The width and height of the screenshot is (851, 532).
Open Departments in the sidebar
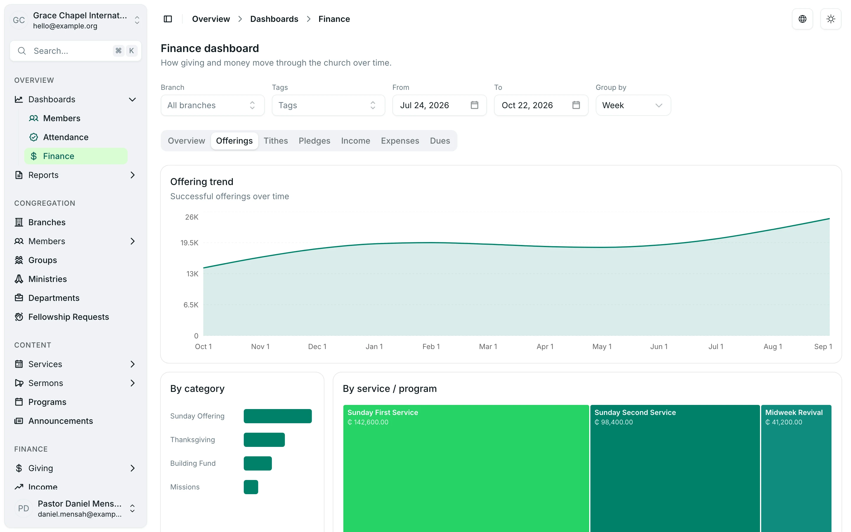tap(75, 298)
